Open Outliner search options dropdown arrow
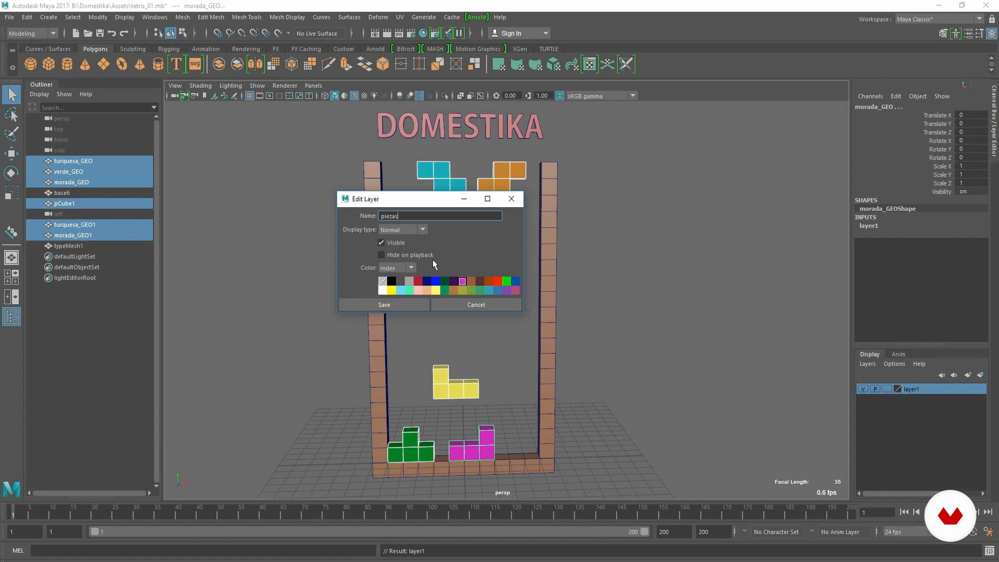The image size is (999, 562). pyautogui.click(x=154, y=107)
